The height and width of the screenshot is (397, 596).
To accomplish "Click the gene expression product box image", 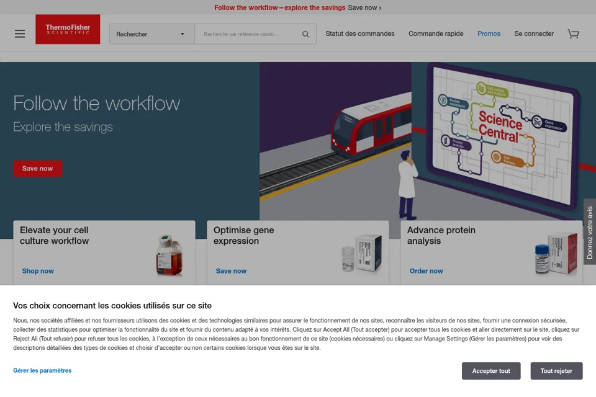I will tap(361, 253).
